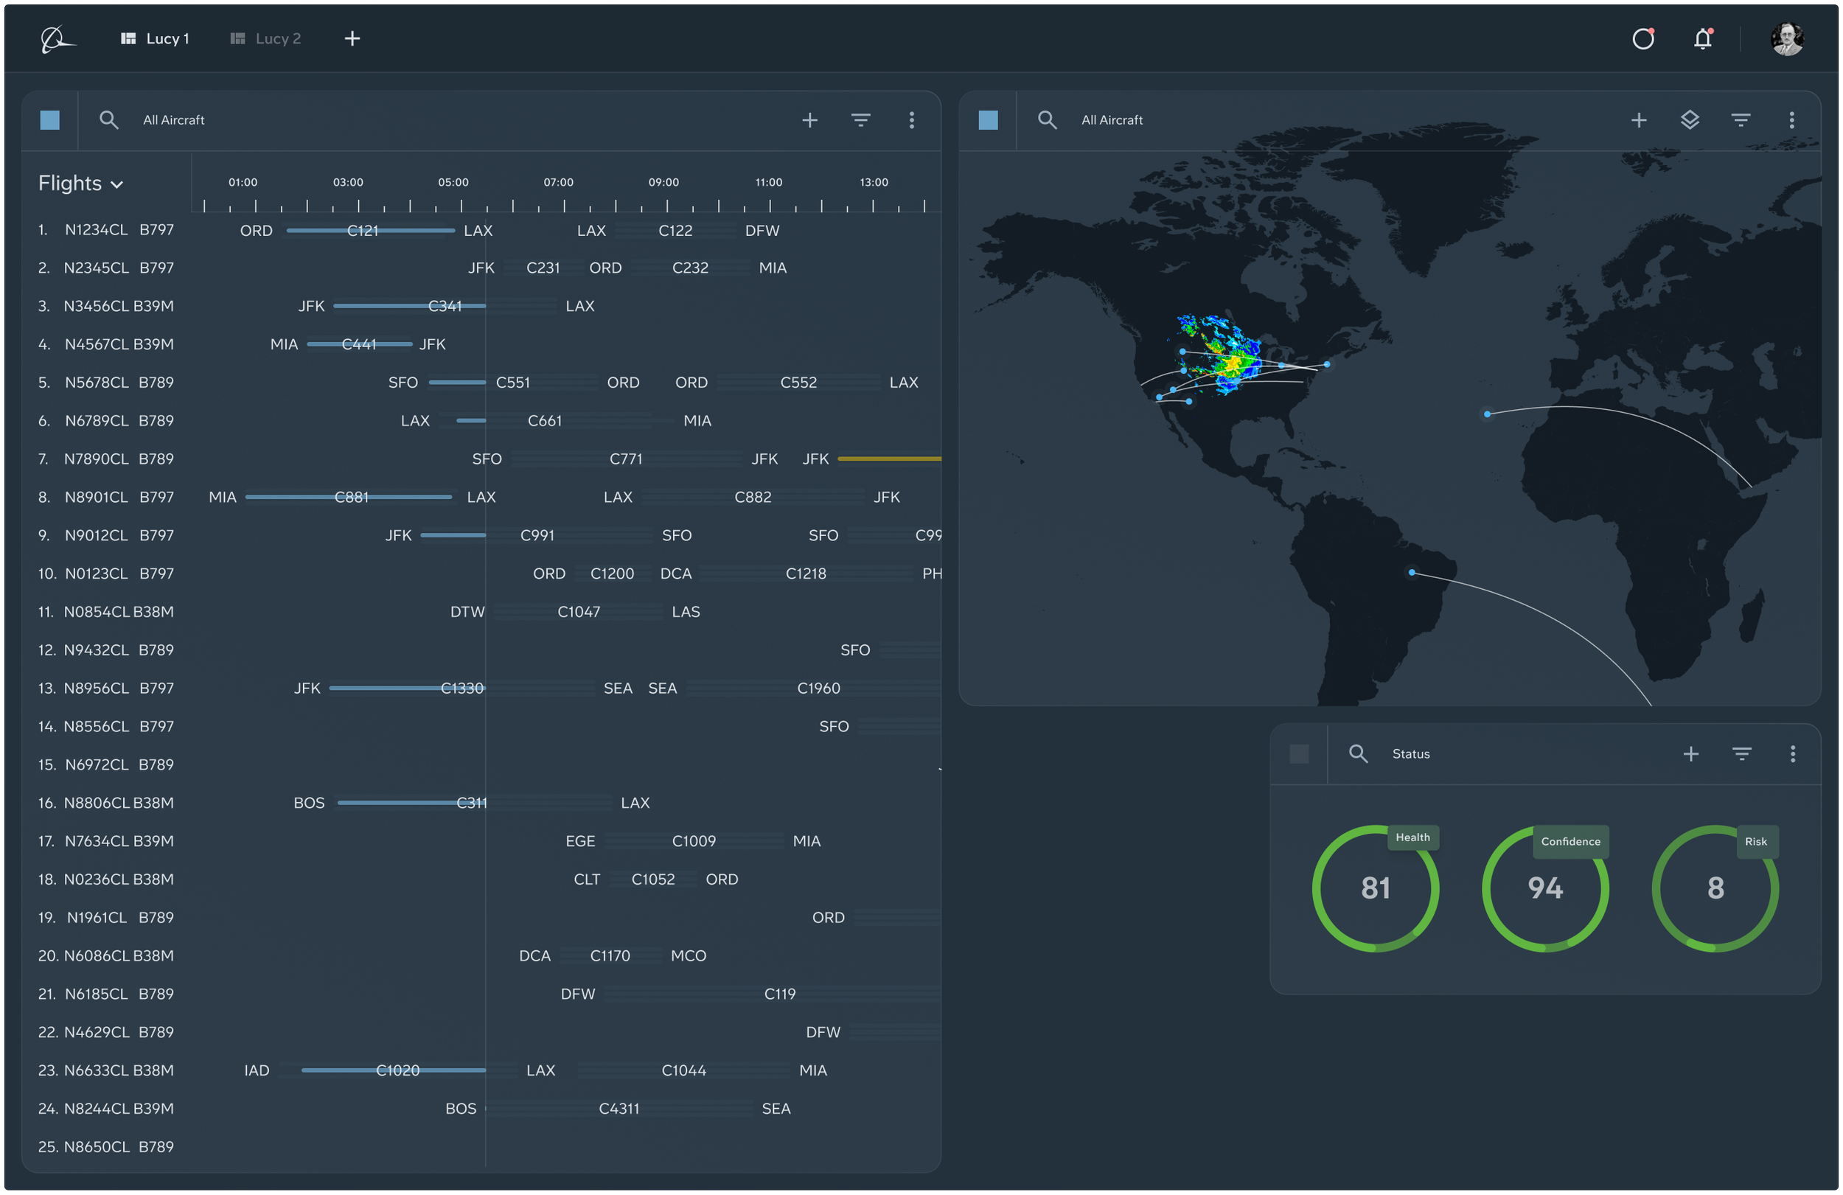This screenshot has height=1195, width=1843.
Task: Add a new dashboard tab
Action: pyautogui.click(x=352, y=39)
